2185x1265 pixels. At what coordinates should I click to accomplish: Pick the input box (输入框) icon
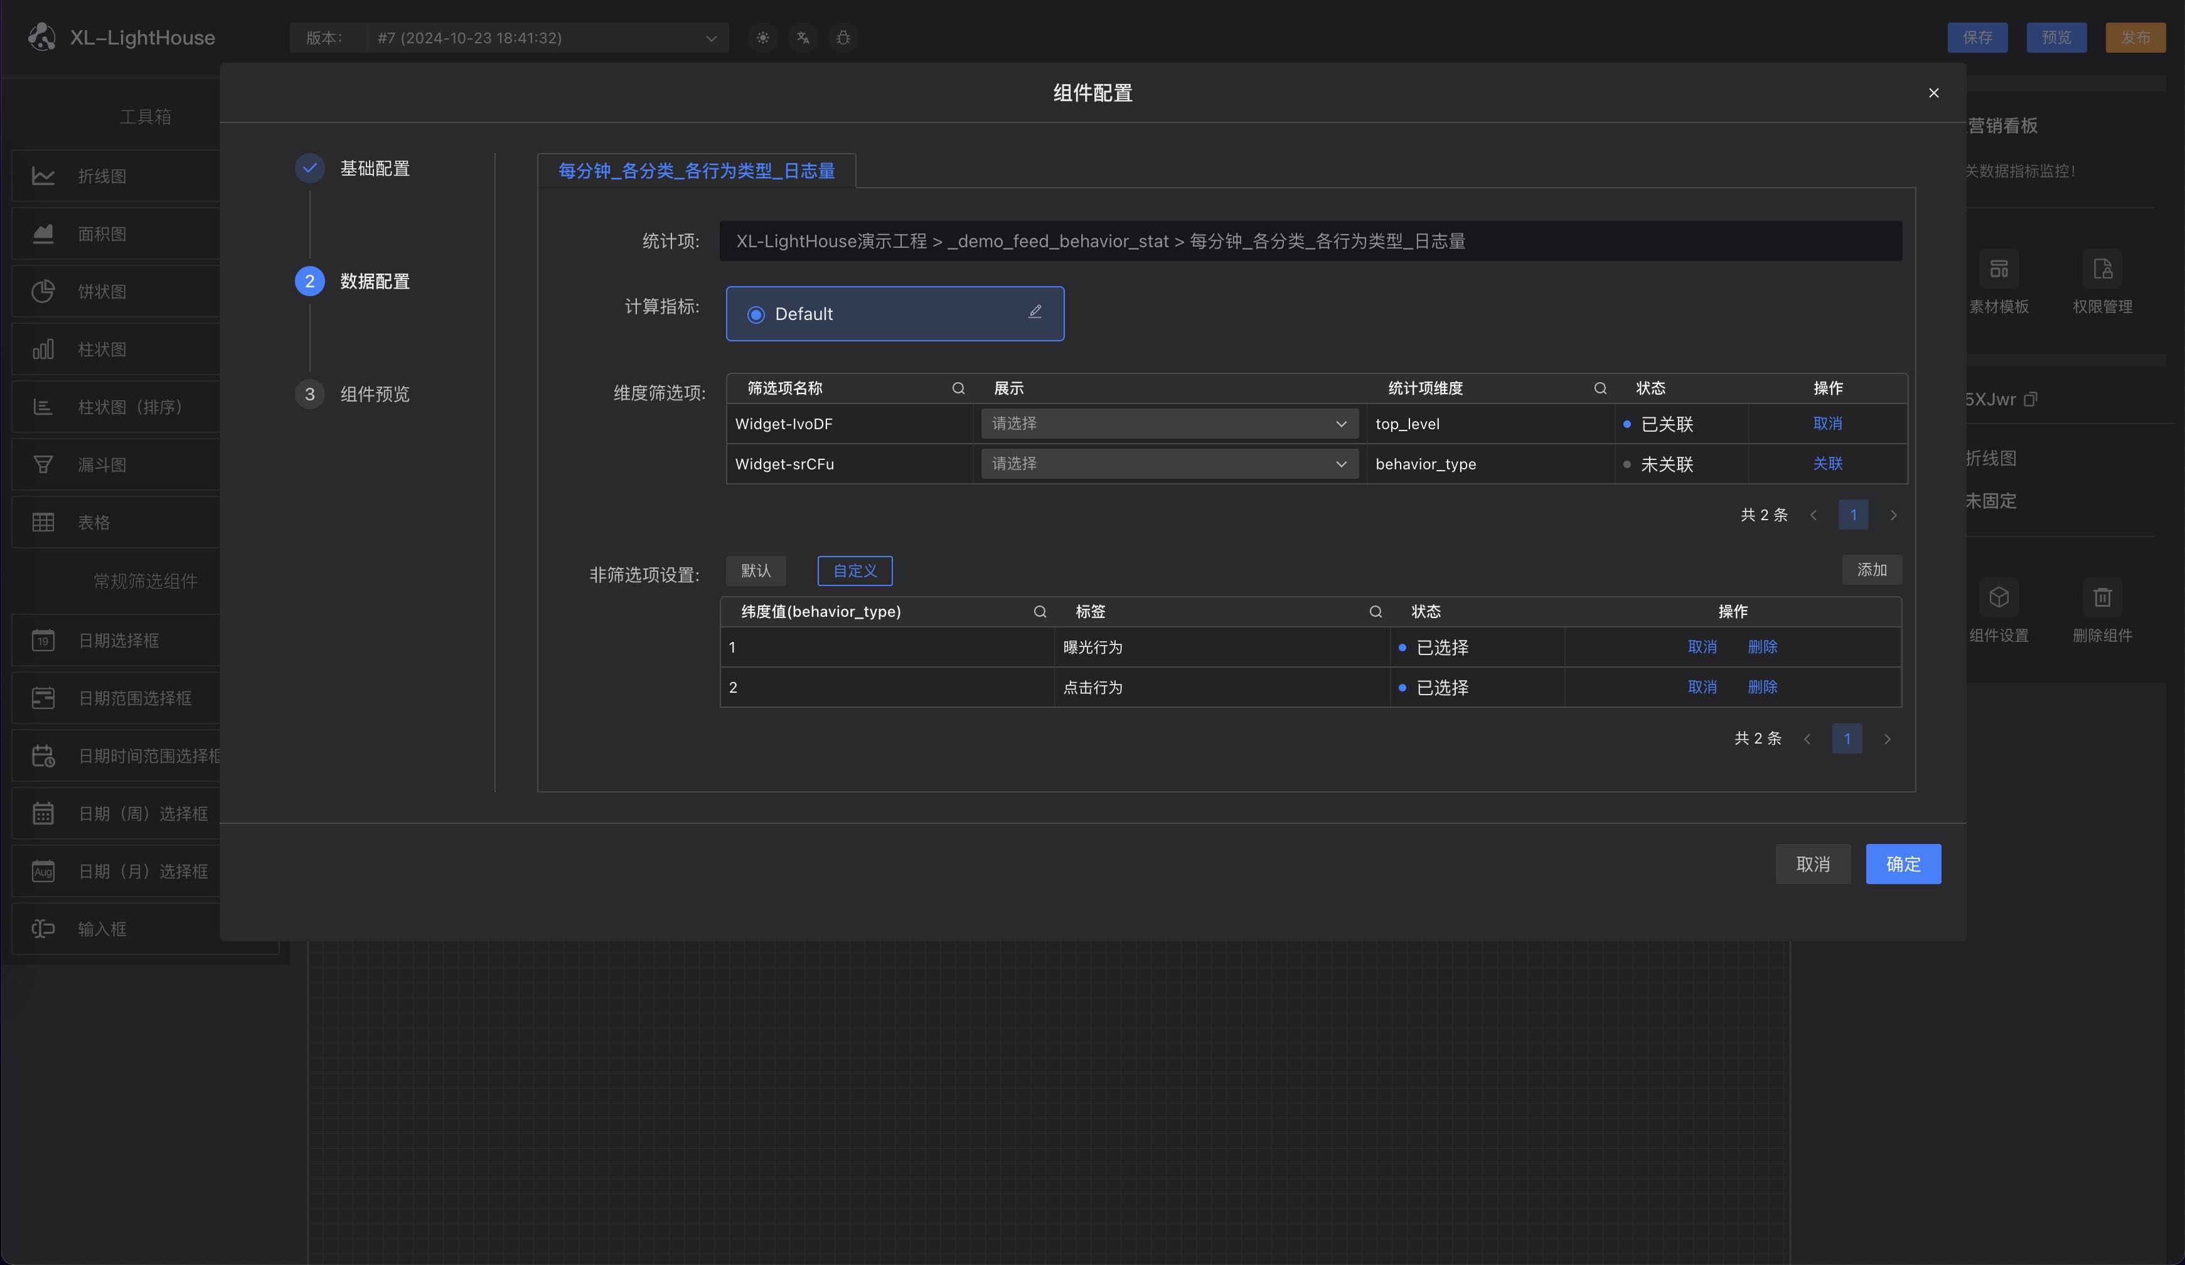point(43,929)
